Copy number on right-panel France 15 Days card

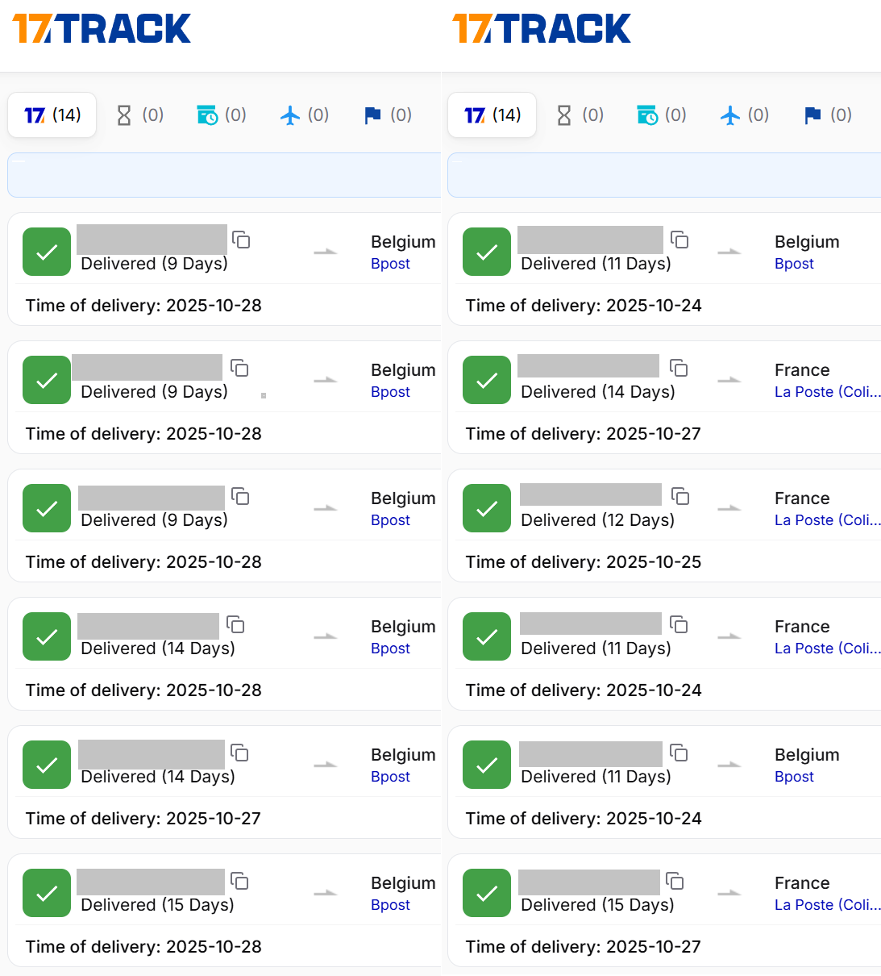point(675,881)
